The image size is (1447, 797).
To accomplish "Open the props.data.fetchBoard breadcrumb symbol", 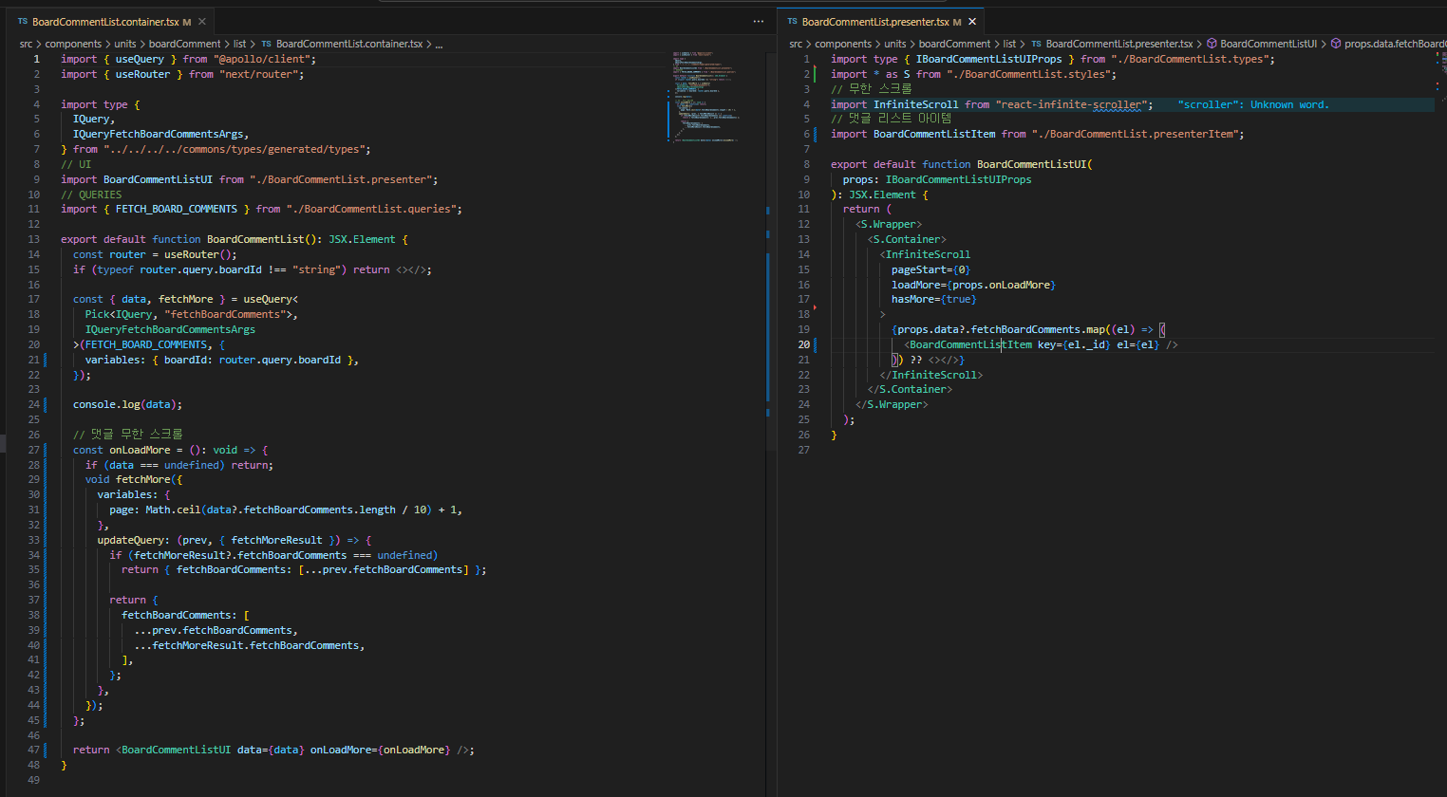I will pos(1388,44).
